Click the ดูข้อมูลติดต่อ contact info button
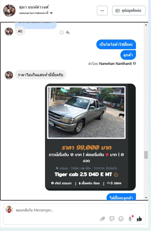The height and width of the screenshot is (231, 151). pos(129,11)
